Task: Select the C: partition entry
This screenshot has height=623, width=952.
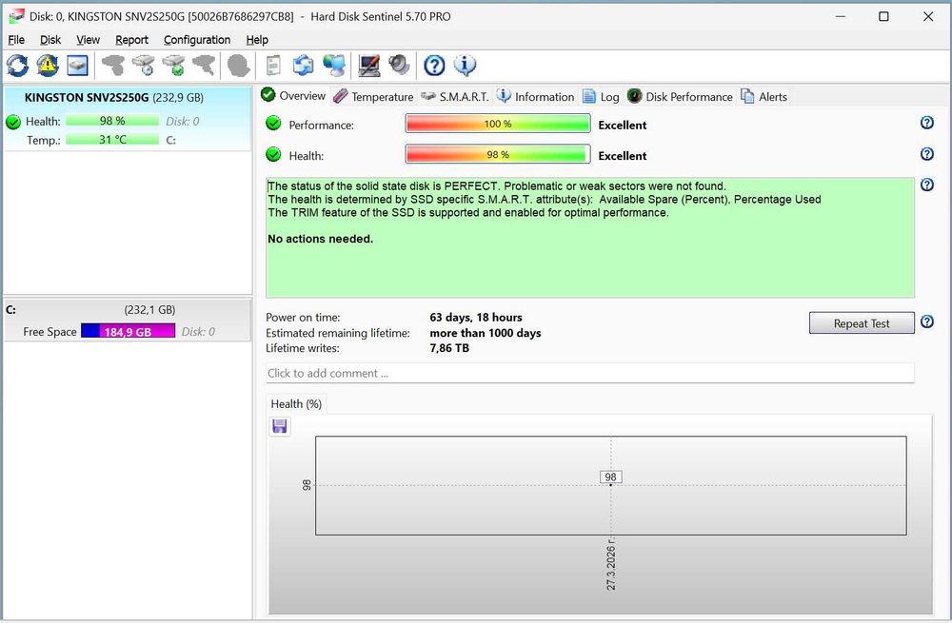Action: click(127, 320)
